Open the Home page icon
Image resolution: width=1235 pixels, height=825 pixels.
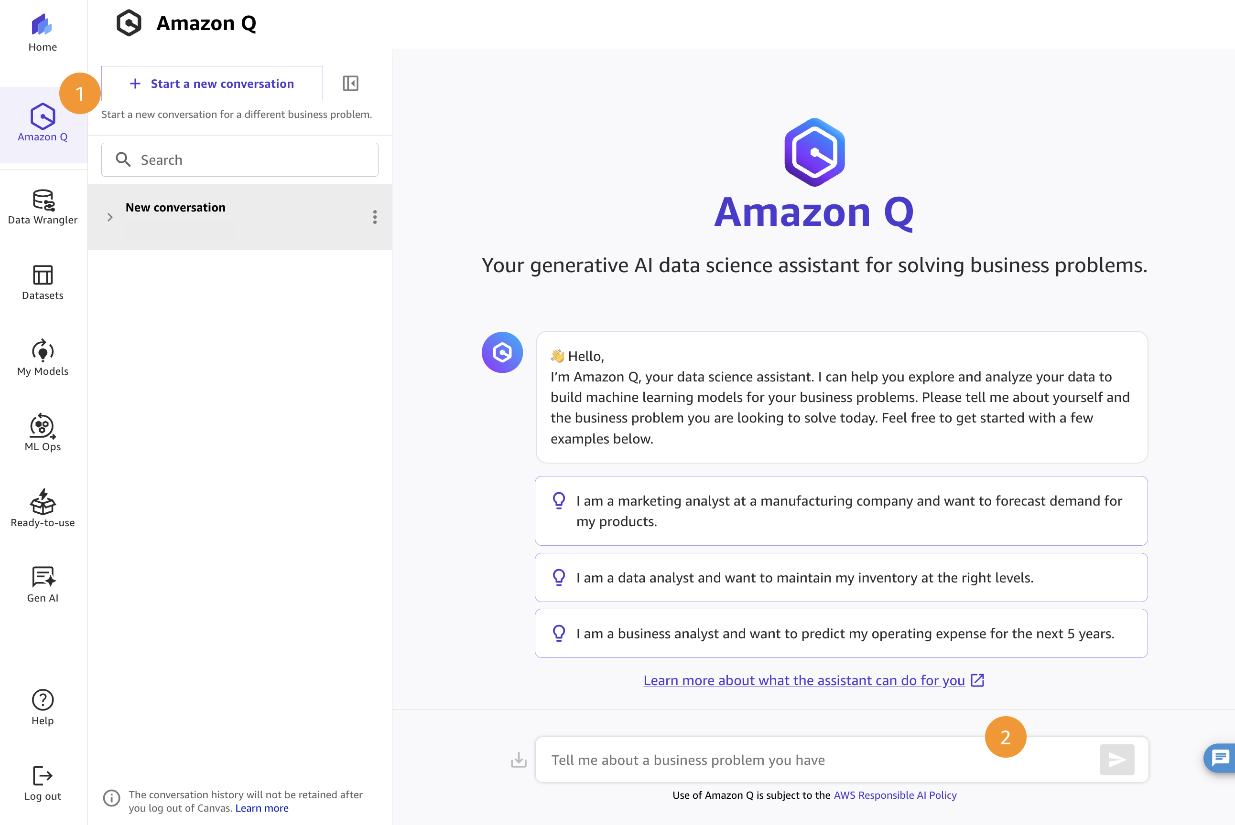tap(42, 24)
